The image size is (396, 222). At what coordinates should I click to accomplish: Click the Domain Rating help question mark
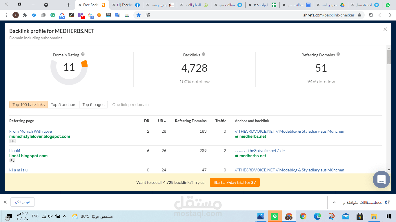click(83, 55)
